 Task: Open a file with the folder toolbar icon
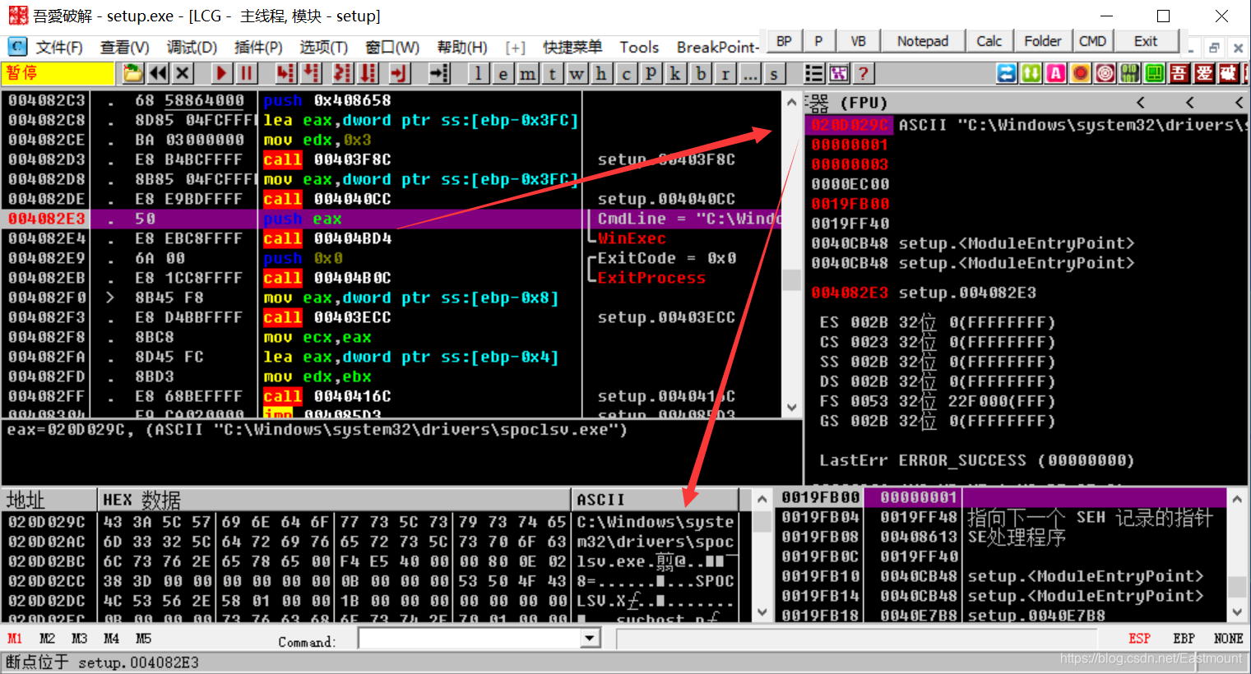click(x=133, y=74)
